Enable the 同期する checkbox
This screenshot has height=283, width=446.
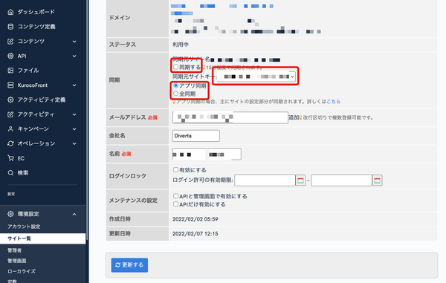tap(175, 67)
